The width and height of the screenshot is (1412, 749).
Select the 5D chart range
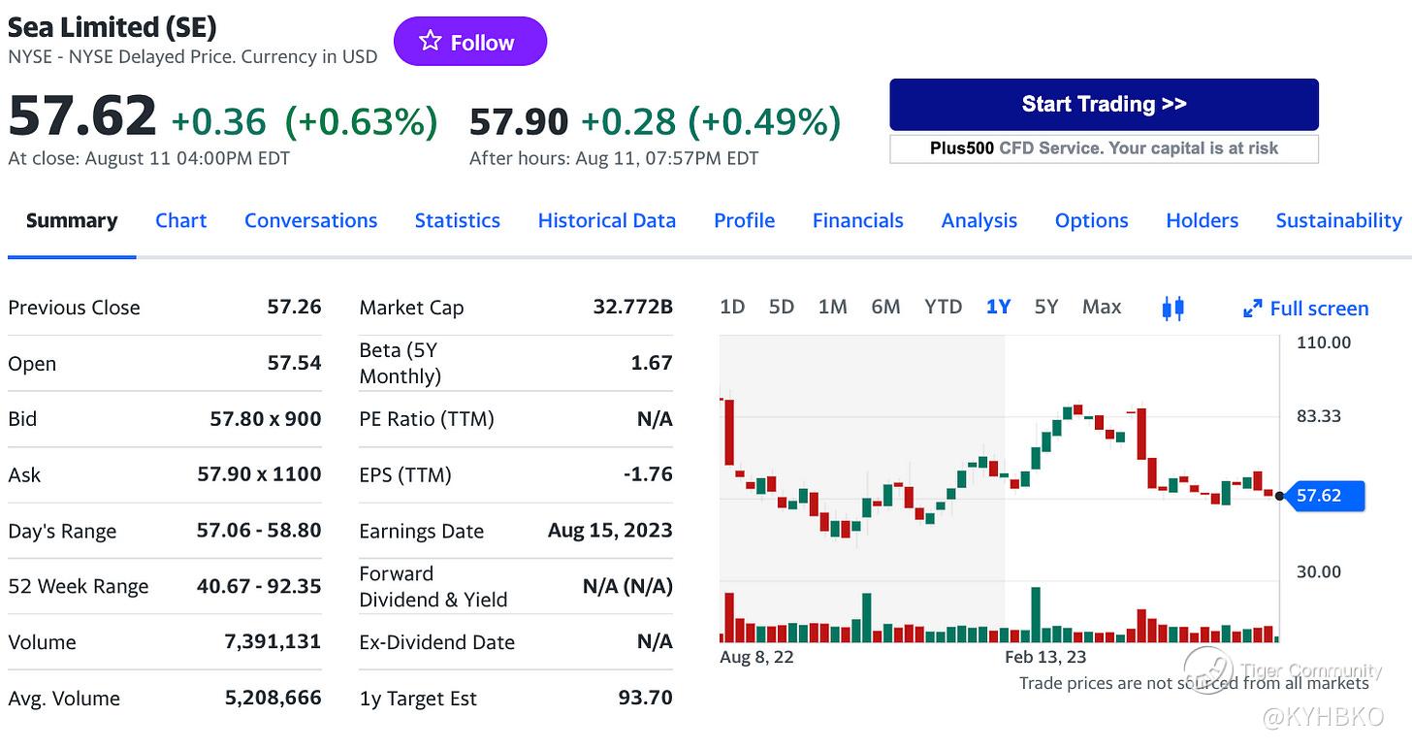781,307
